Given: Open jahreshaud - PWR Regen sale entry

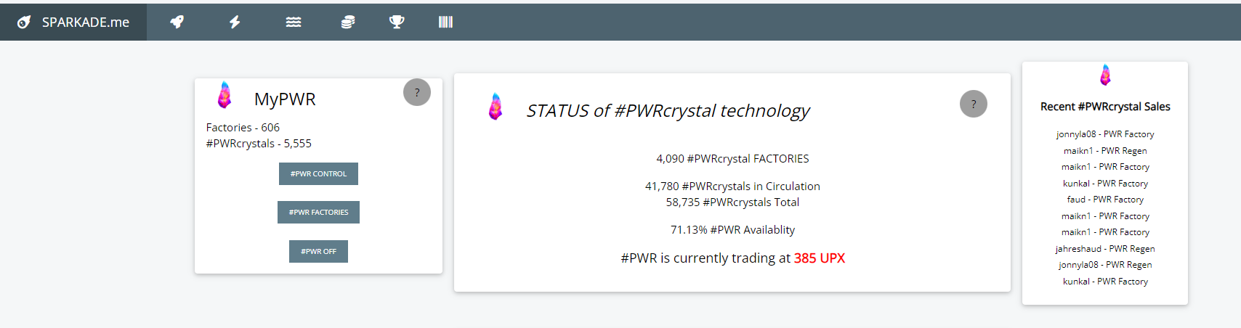Looking at the screenshot, I should 1105,249.
